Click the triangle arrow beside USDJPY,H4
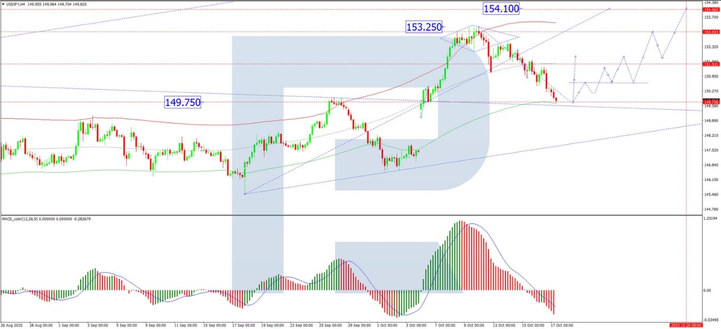The height and width of the screenshot is (329, 721). coord(3,4)
